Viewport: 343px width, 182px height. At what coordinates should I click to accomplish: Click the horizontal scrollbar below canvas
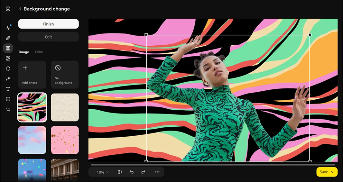tap(213, 165)
